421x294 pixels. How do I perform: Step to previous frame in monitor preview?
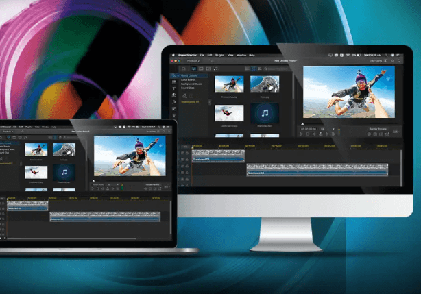coord(314,134)
